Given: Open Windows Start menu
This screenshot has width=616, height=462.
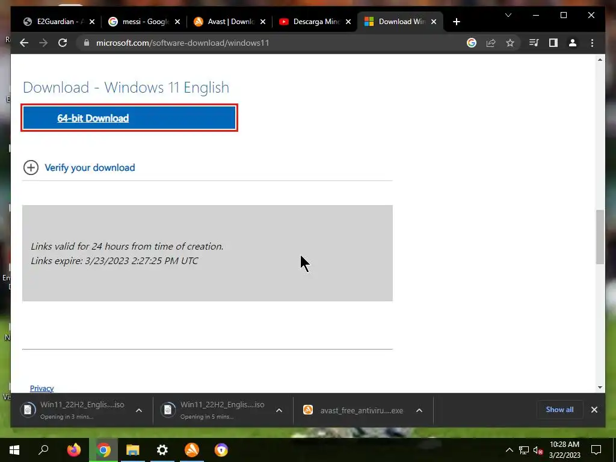Looking at the screenshot, I should 14,450.
